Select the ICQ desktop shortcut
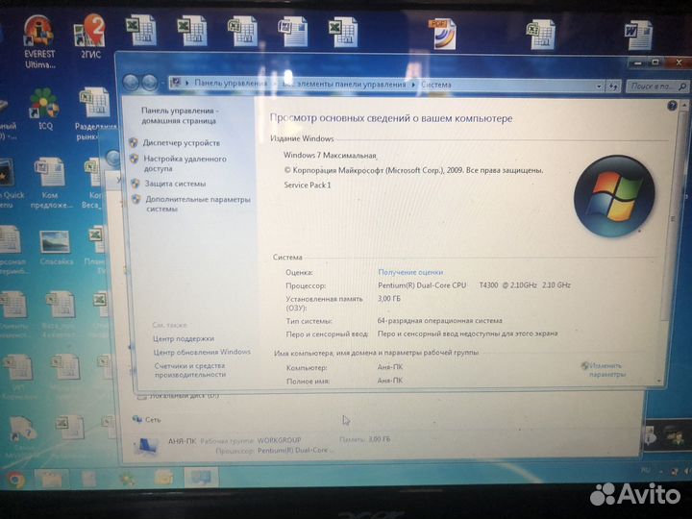Viewport: 692px width, 519px height. [x=44, y=109]
